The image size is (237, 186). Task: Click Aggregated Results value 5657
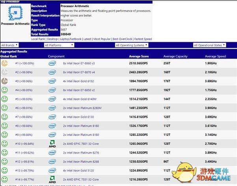click(x=63, y=30)
